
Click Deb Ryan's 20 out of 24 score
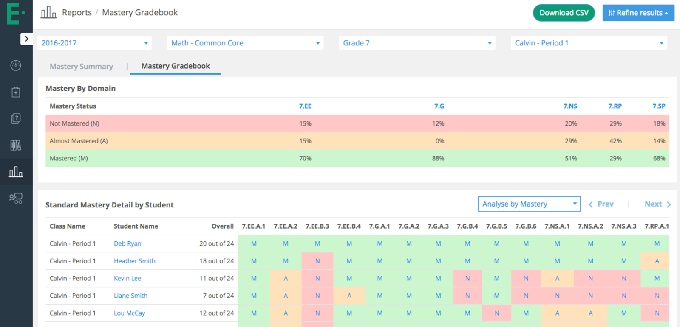[x=217, y=243]
